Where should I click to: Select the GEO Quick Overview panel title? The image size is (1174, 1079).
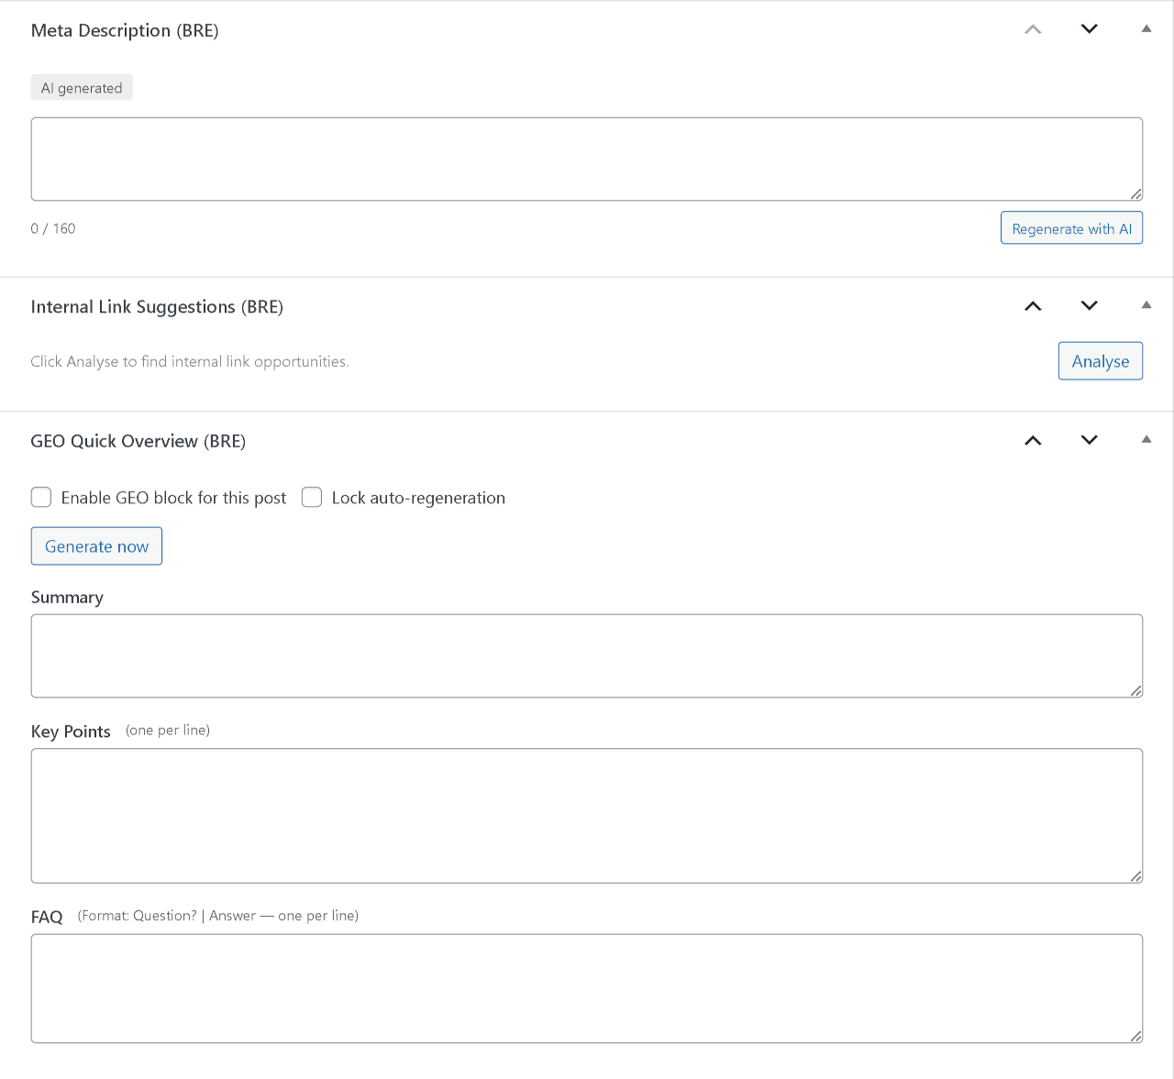click(138, 441)
